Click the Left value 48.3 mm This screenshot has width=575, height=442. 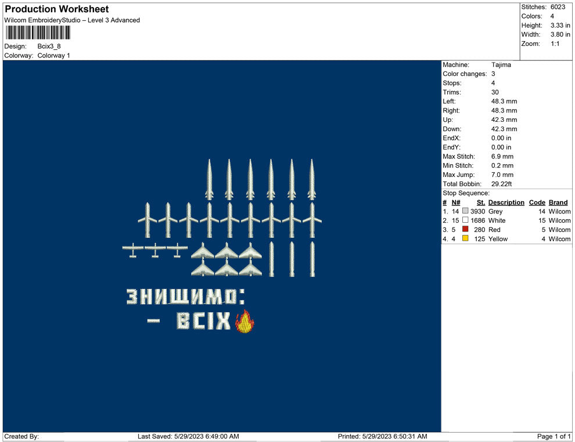point(504,101)
